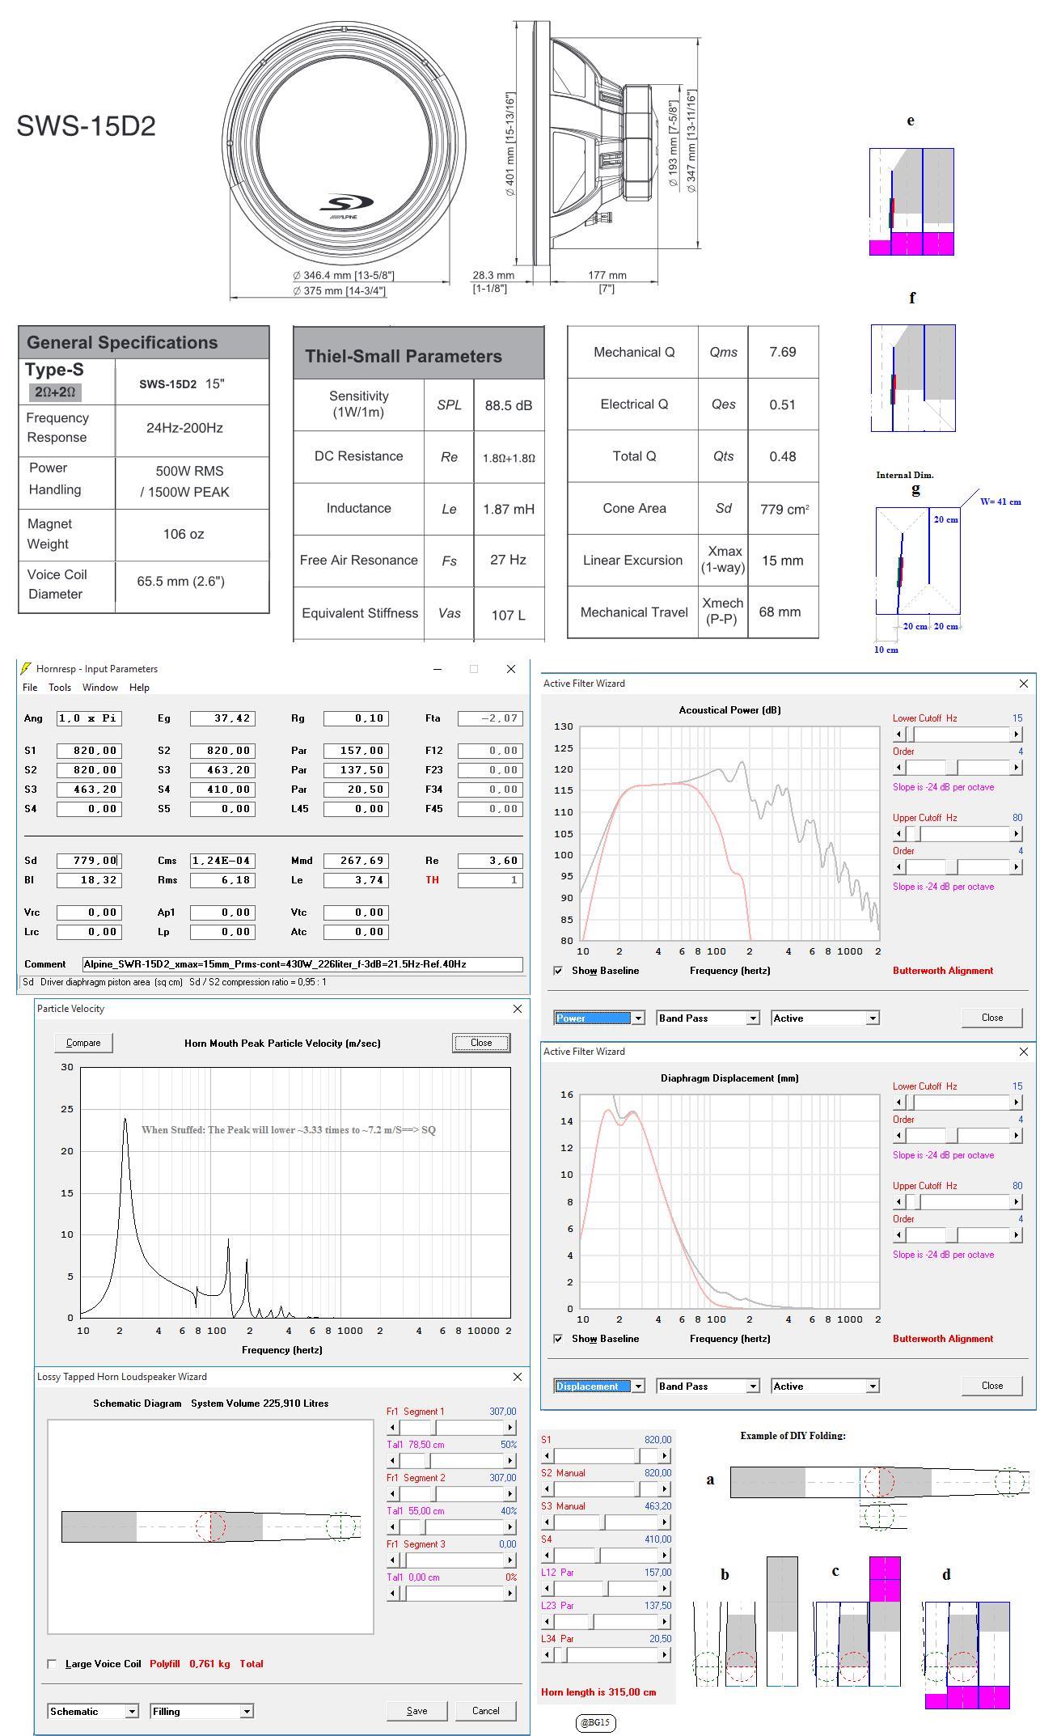Click right arrow of the S2 Manual slider
The height and width of the screenshot is (1736, 1040).
pos(665,1489)
